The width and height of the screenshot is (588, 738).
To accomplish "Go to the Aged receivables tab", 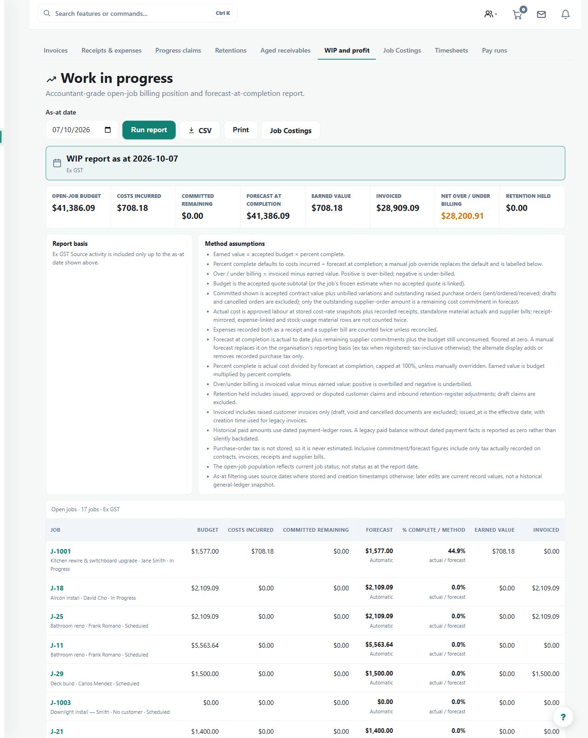I will click(285, 50).
